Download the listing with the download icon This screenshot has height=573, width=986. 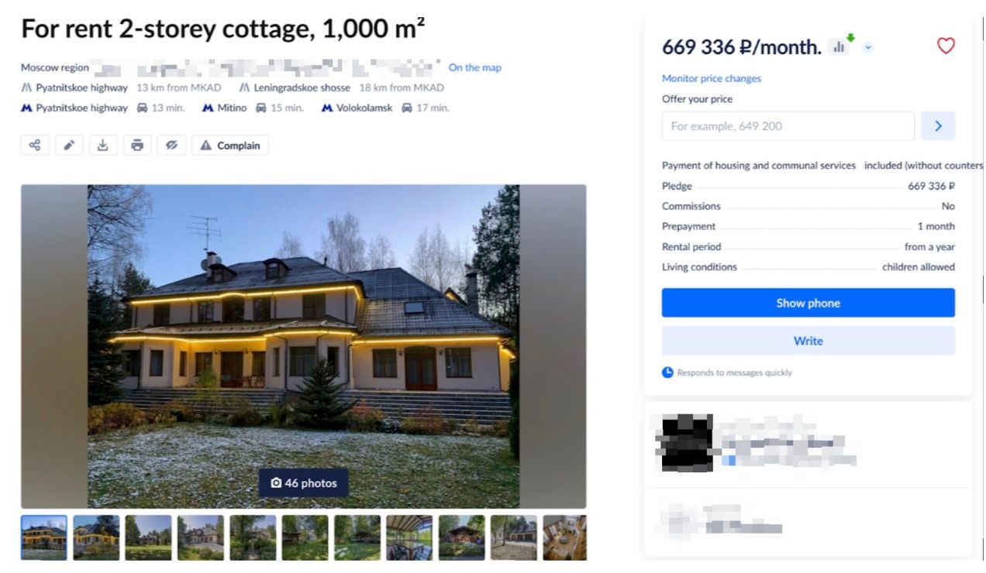103,145
